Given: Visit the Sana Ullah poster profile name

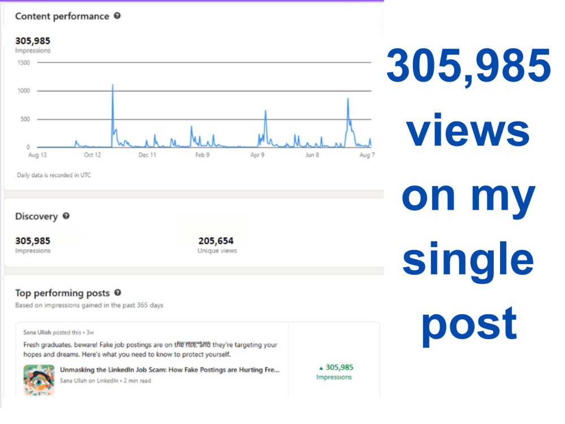Looking at the screenshot, I should [x=37, y=332].
